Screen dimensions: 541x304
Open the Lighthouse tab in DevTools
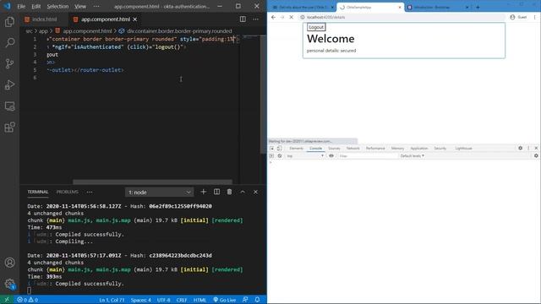pyautogui.click(x=463, y=149)
